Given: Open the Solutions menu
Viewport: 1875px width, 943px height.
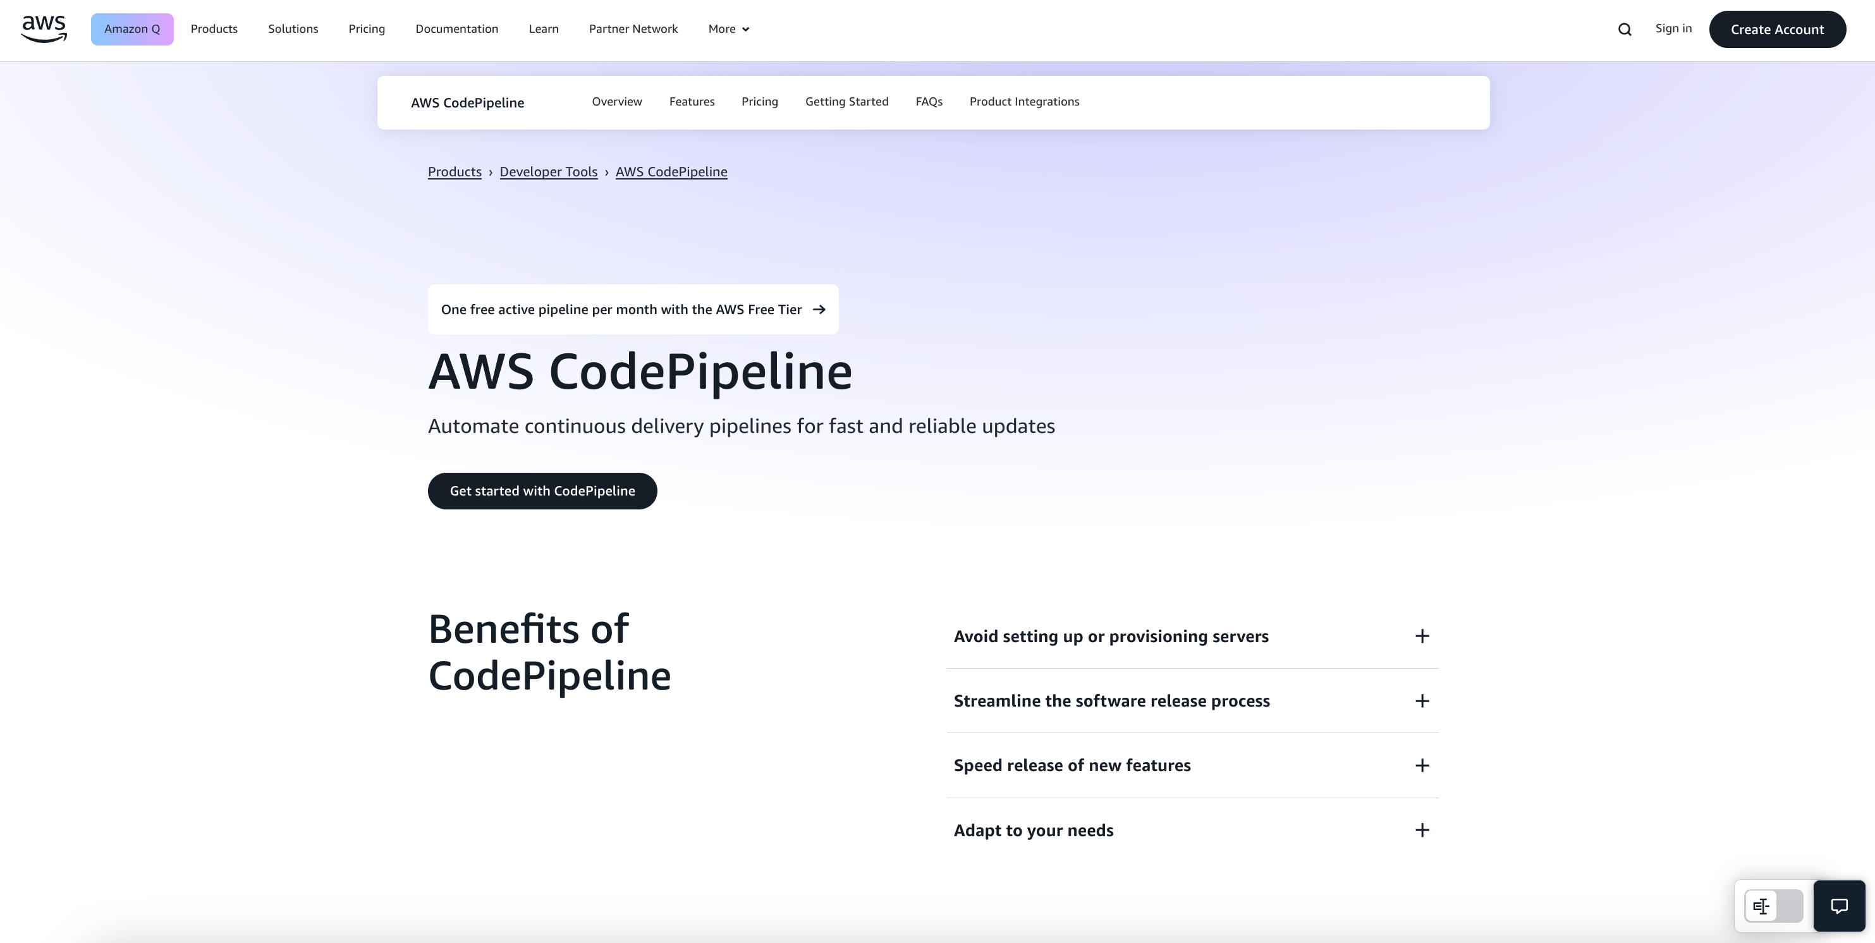Looking at the screenshot, I should coord(293,29).
